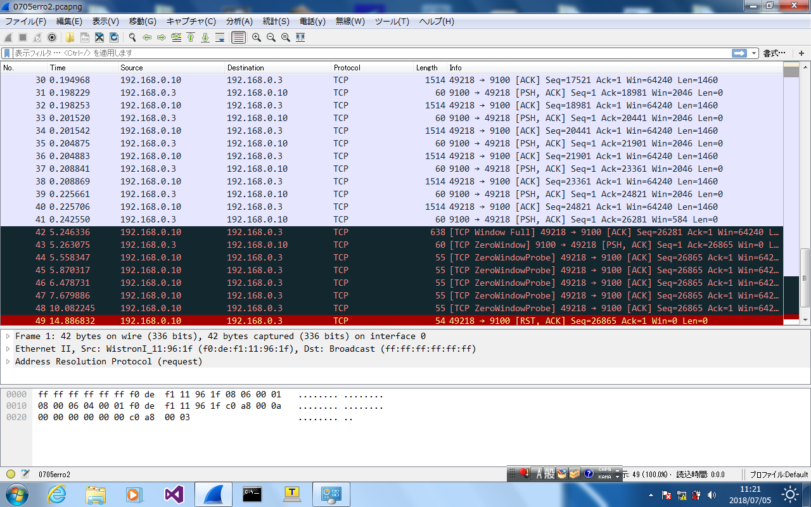Click the Go to specified packet icon
The image size is (811, 507).
point(176,37)
